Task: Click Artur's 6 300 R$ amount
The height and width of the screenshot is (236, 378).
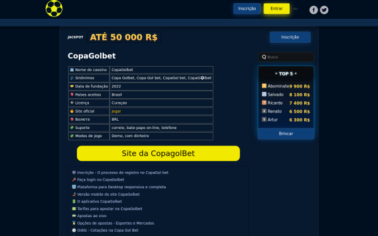Action: [299, 120]
